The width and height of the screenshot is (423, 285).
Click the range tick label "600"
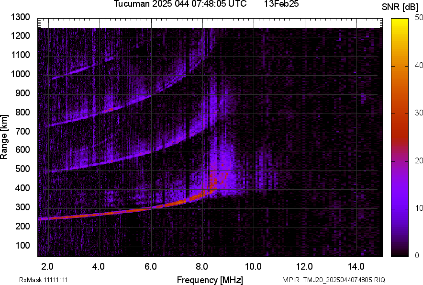[22, 149]
